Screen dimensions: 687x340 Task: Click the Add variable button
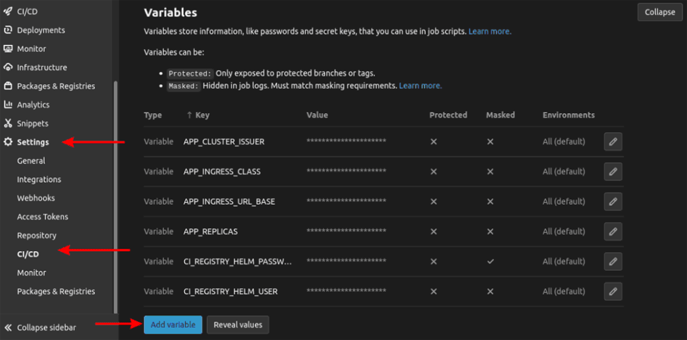pos(172,325)
